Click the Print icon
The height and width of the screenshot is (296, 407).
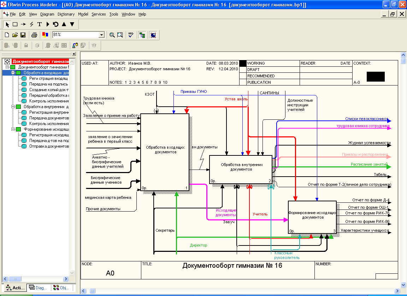(34, 35)
